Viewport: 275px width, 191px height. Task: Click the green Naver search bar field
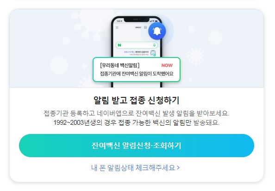(x=137, y=45)
